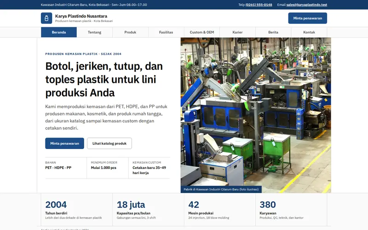Click Lebih dari dua dekade di kemasan plastik
The height and width of the screenshot is (230, 368).
pyautogui.click(x=74, y=218)
